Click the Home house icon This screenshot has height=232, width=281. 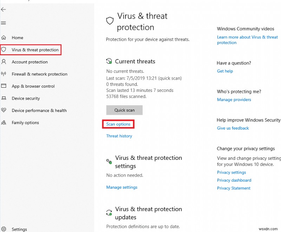coord(4,38)
